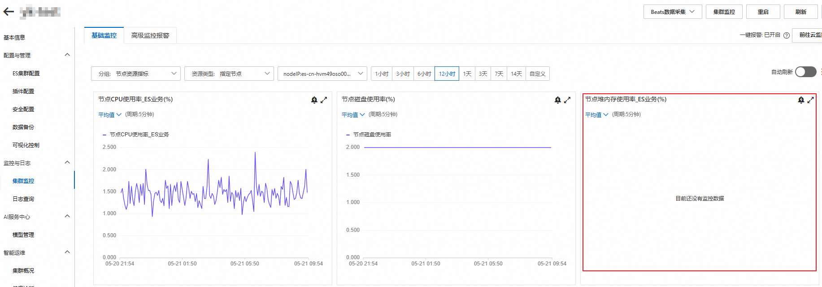Image resolution: width=822 pixels, height=287 pixels.
Task: Open 平均值 dropdown in heap memory chart
Action: pyautogui.click(x=597, y=115)
